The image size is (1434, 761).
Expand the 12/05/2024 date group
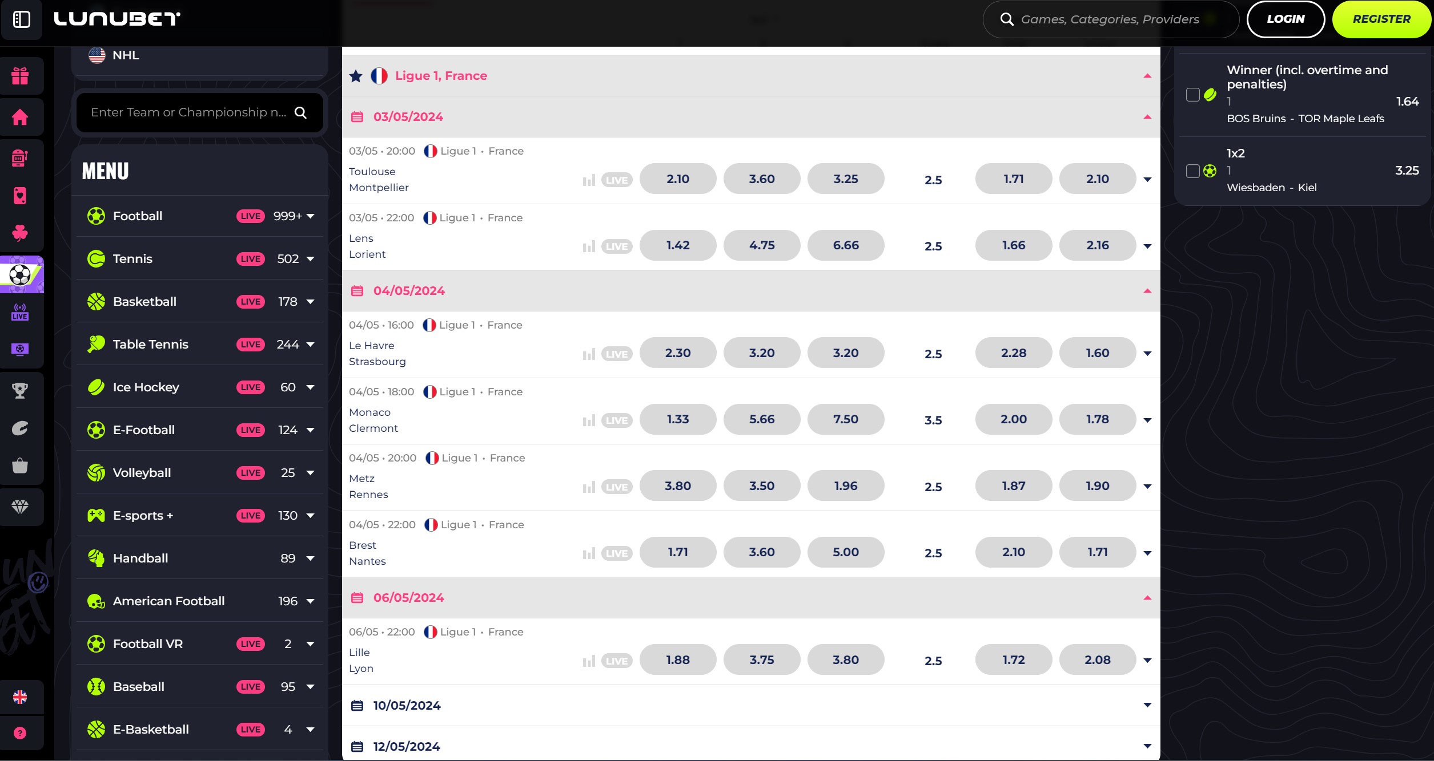click(x=1147, y=747)
